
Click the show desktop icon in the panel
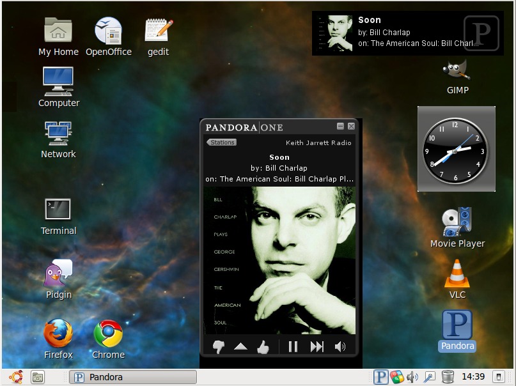click(38, 377)
